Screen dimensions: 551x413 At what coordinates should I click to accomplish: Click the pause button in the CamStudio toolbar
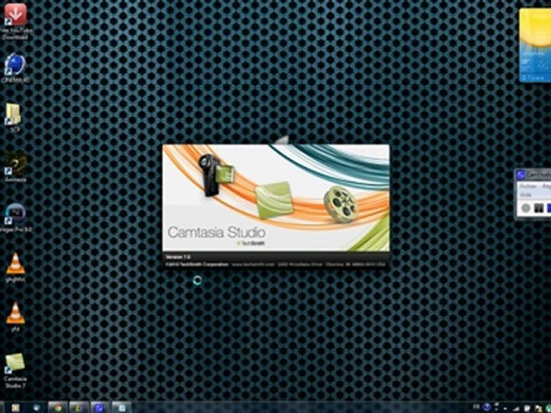click(x=539, y=208)
